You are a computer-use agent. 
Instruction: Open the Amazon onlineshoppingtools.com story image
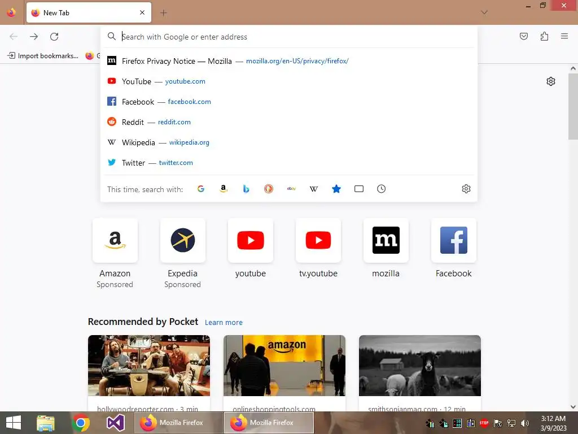[284, 366]
